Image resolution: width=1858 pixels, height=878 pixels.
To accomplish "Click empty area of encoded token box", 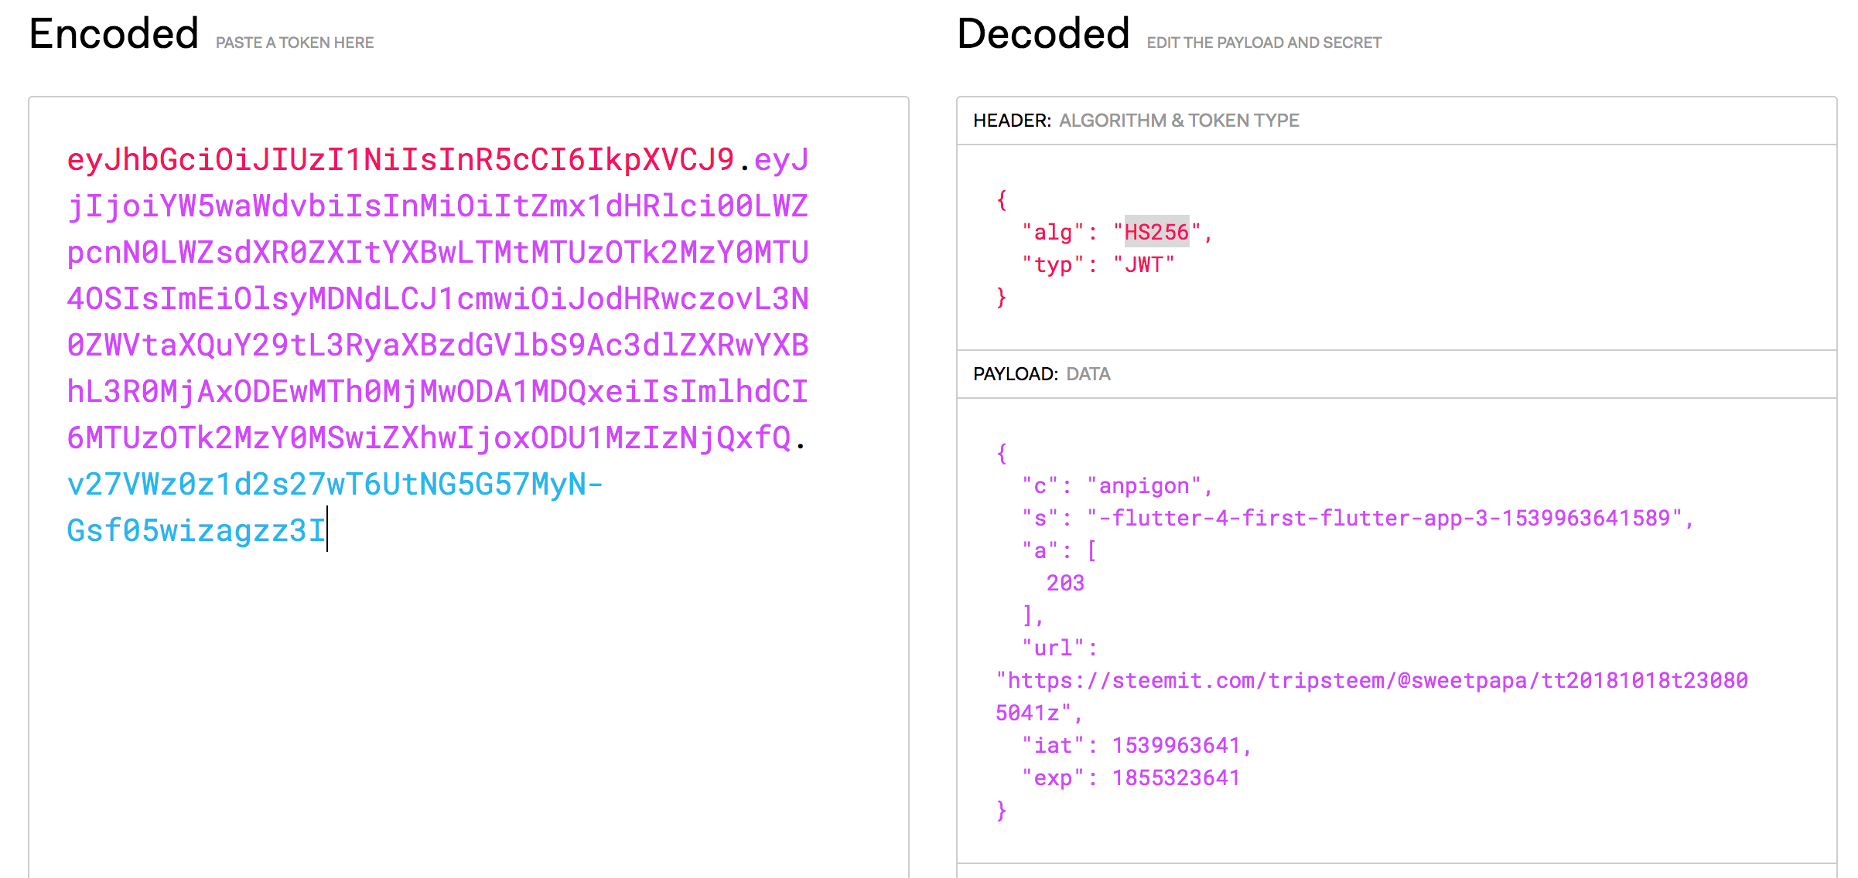I will (x=468, y=696).
